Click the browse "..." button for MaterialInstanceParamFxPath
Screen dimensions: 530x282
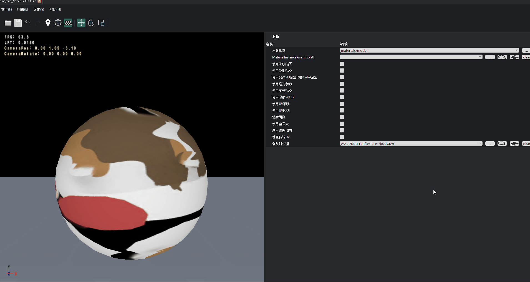click(x=490, y=57)
